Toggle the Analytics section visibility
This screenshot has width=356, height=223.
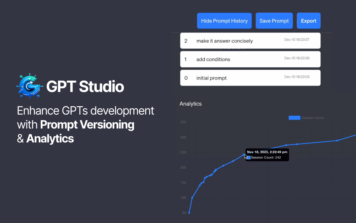(191, 104)
